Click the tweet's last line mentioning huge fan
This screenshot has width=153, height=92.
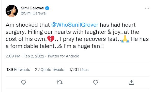click(55, 46)
